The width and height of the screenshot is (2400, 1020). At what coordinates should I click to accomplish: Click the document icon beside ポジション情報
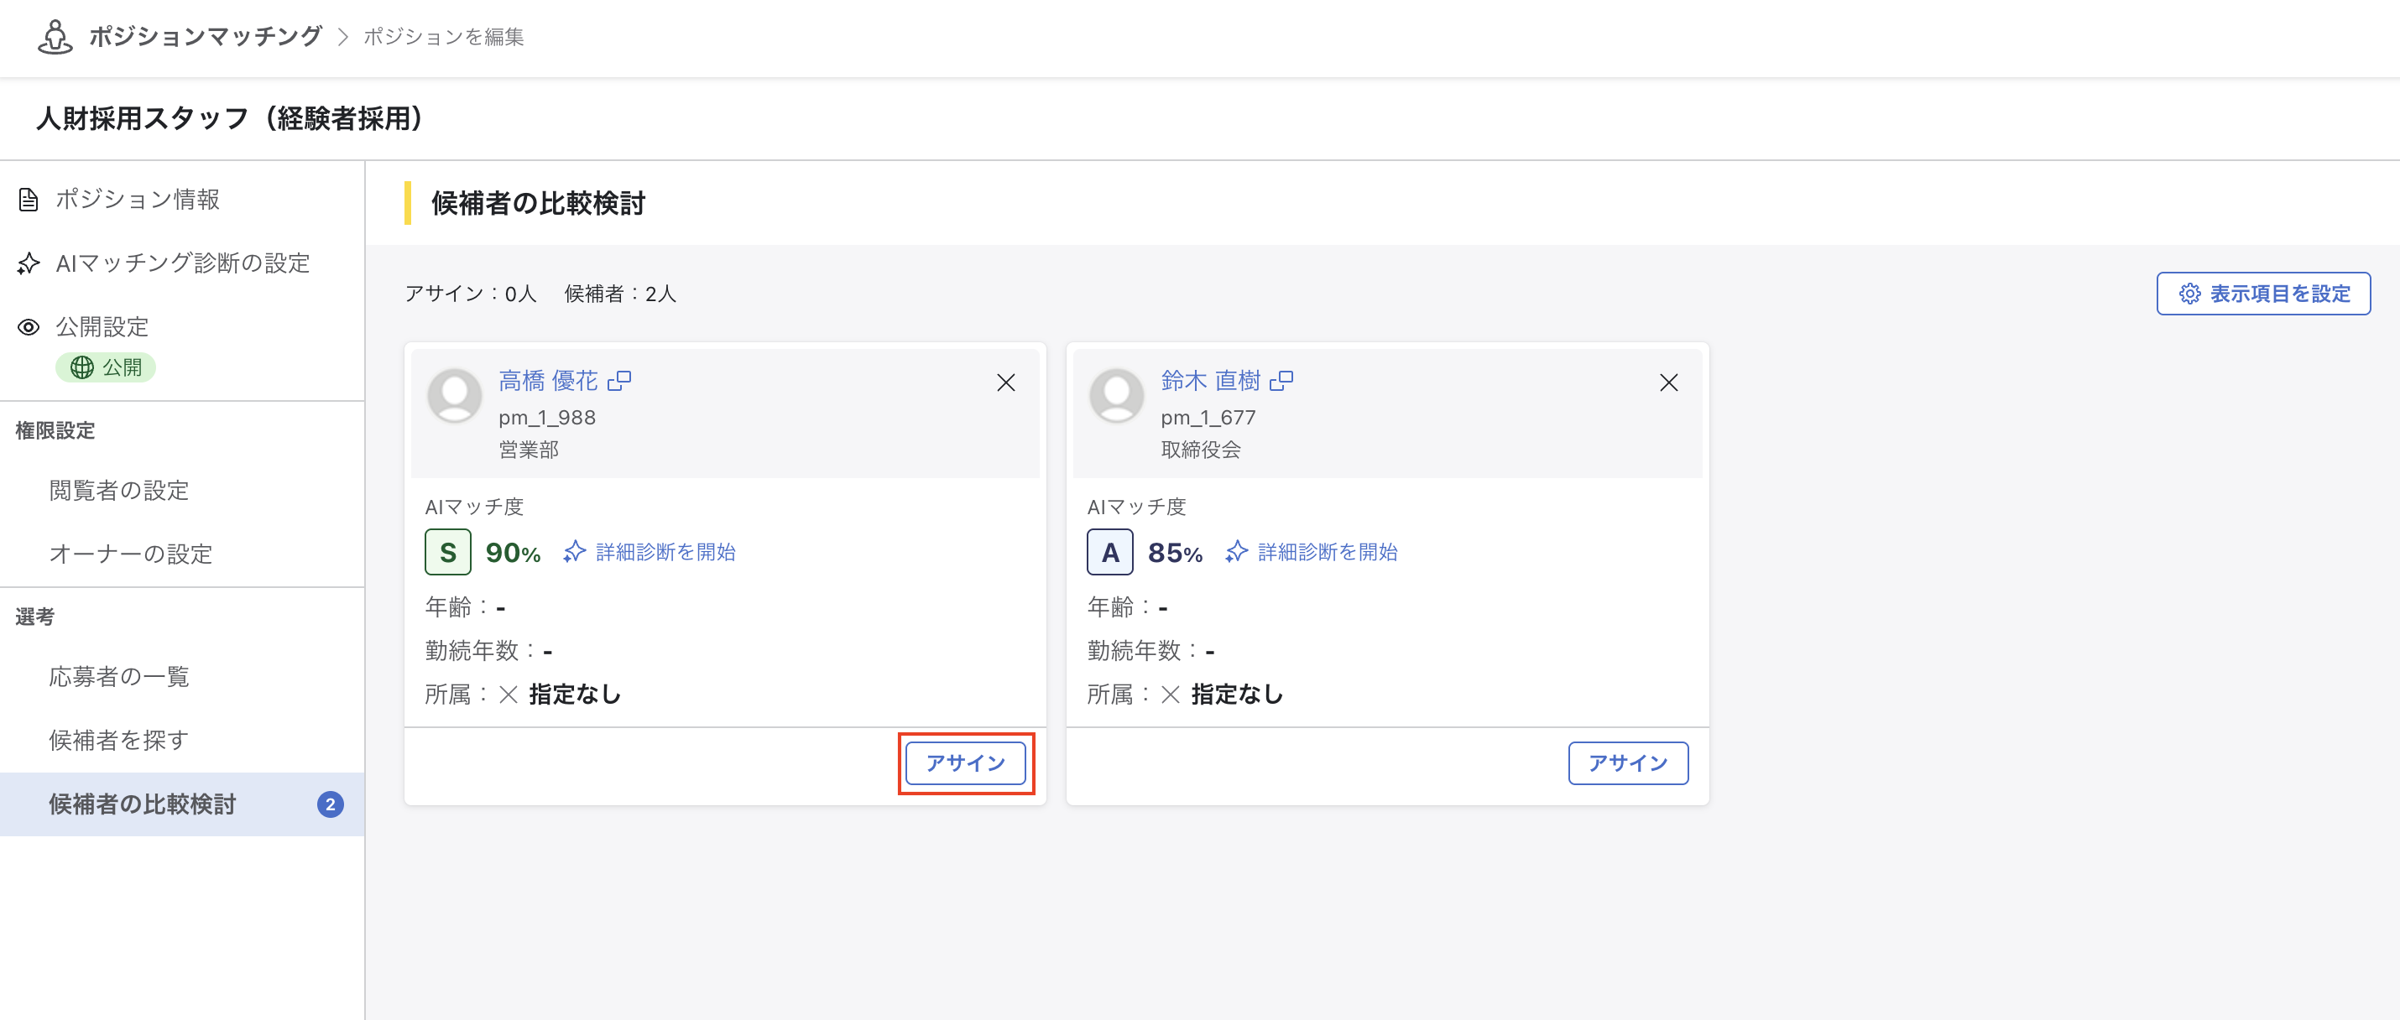coord(29,200)
